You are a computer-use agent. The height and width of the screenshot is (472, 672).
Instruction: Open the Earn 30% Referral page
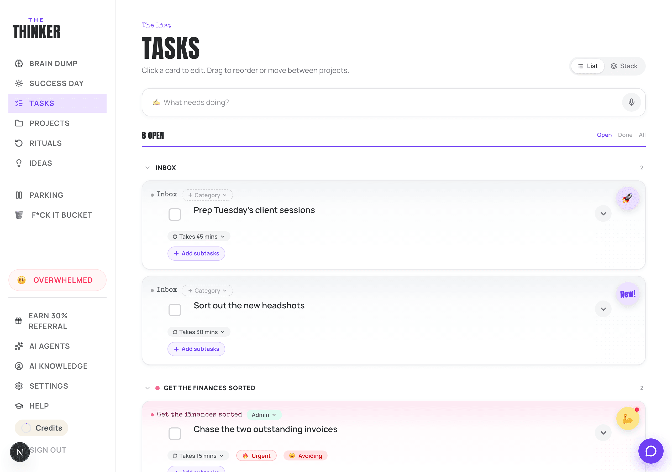pos(57,321)
